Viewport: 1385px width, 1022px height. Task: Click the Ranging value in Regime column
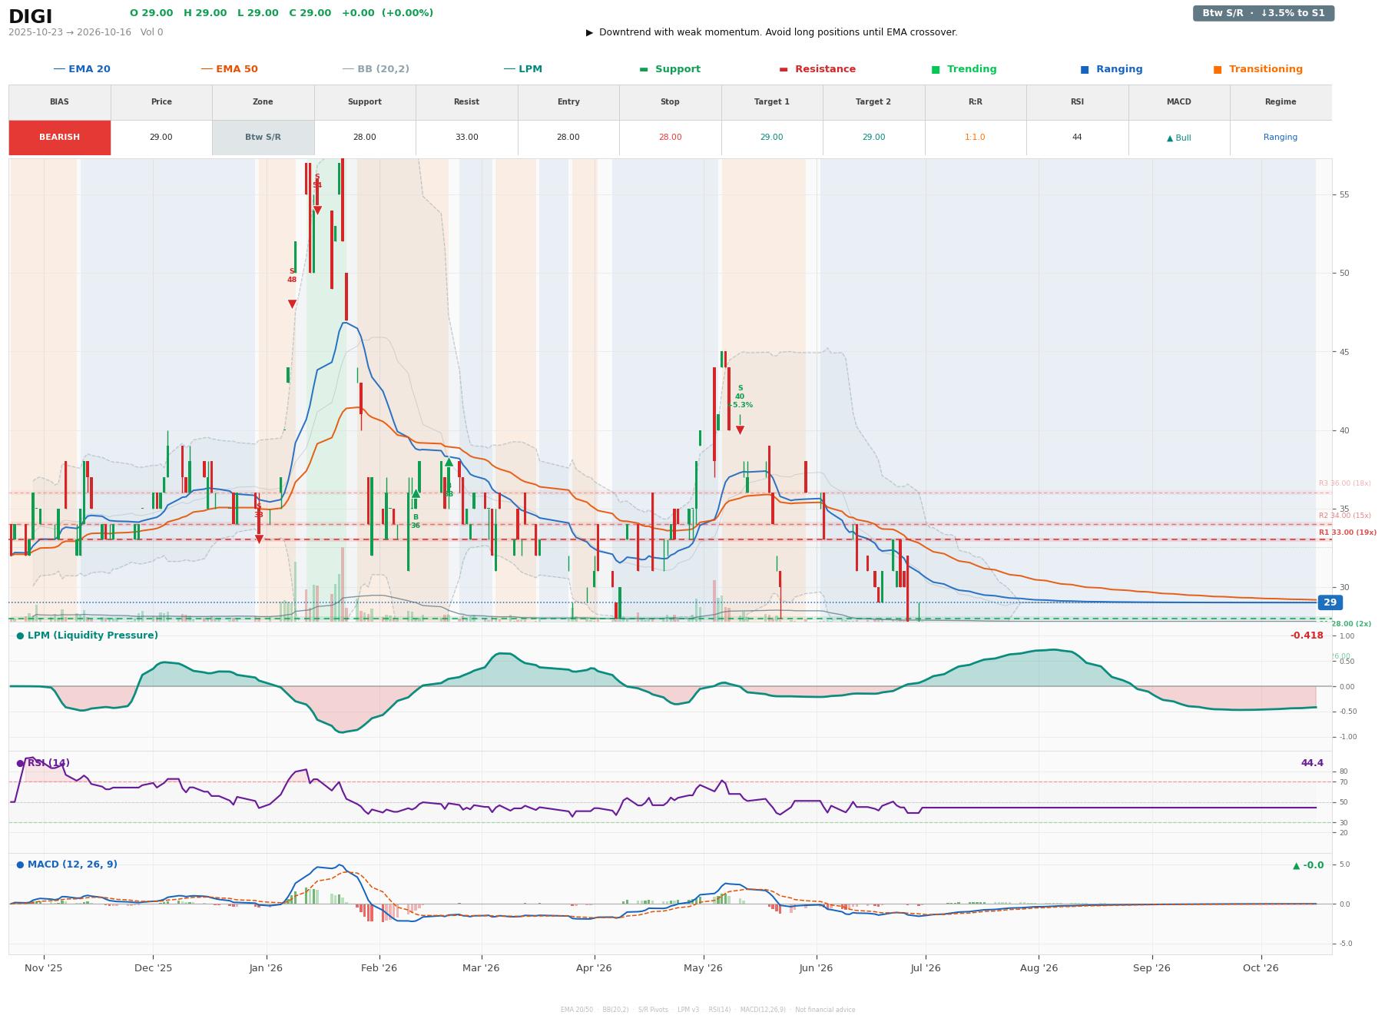pyautogui.click(x=1281, y=138)
